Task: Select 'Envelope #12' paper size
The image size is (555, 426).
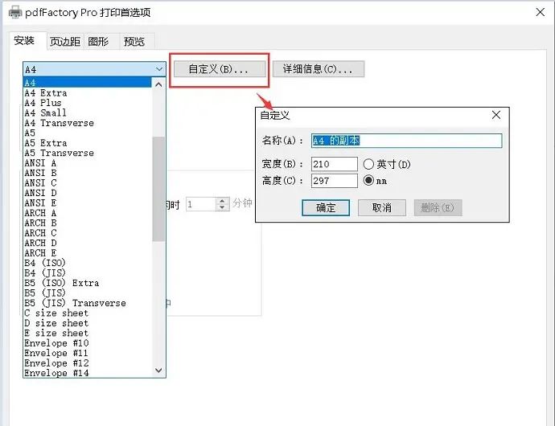Action: 88,363
